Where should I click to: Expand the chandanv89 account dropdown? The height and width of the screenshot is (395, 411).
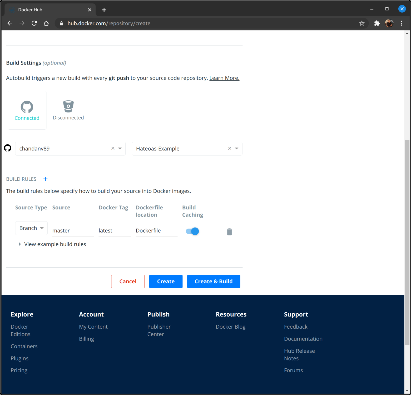120,149
